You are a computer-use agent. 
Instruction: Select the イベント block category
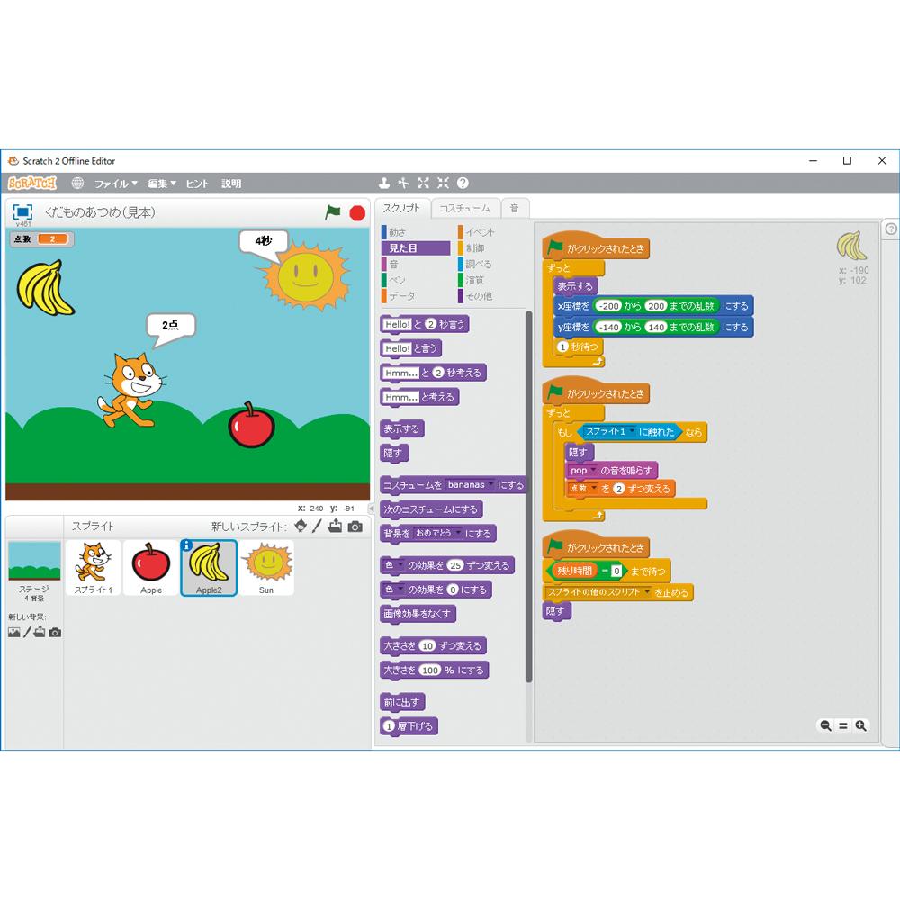[490, 232]
